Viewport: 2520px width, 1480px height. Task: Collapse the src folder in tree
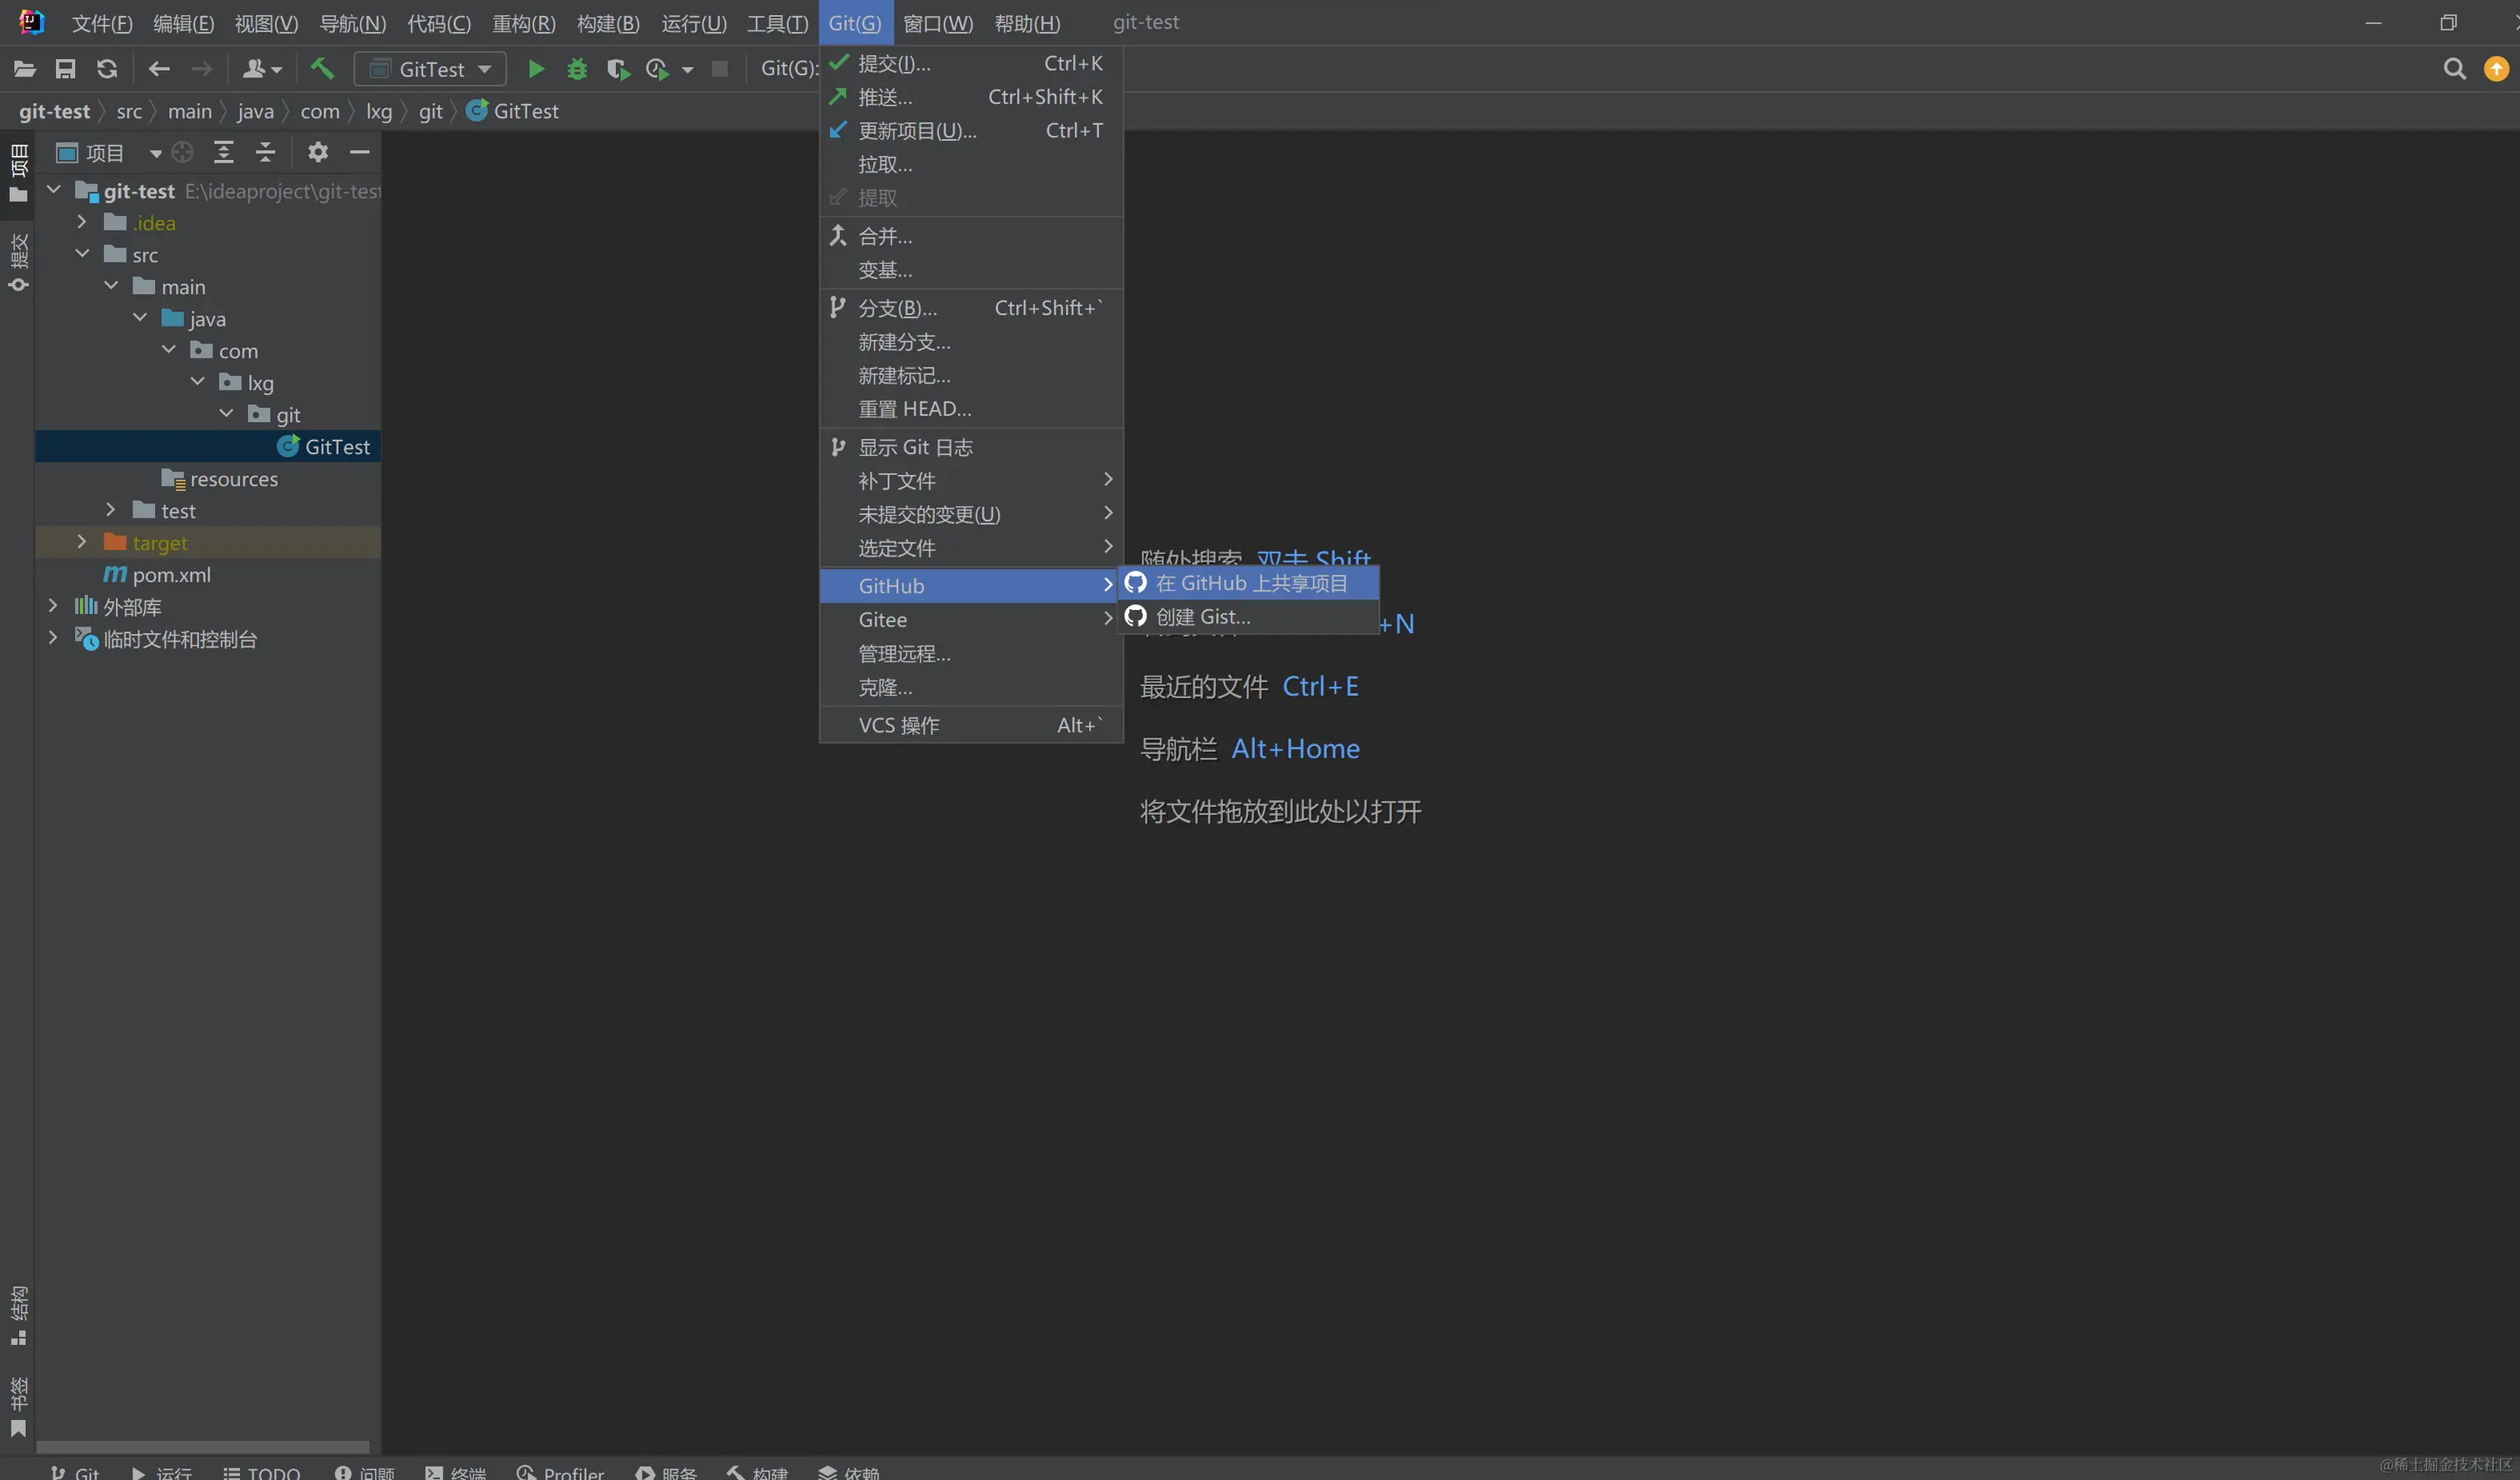pyautogui.click(x=83, y=254)
